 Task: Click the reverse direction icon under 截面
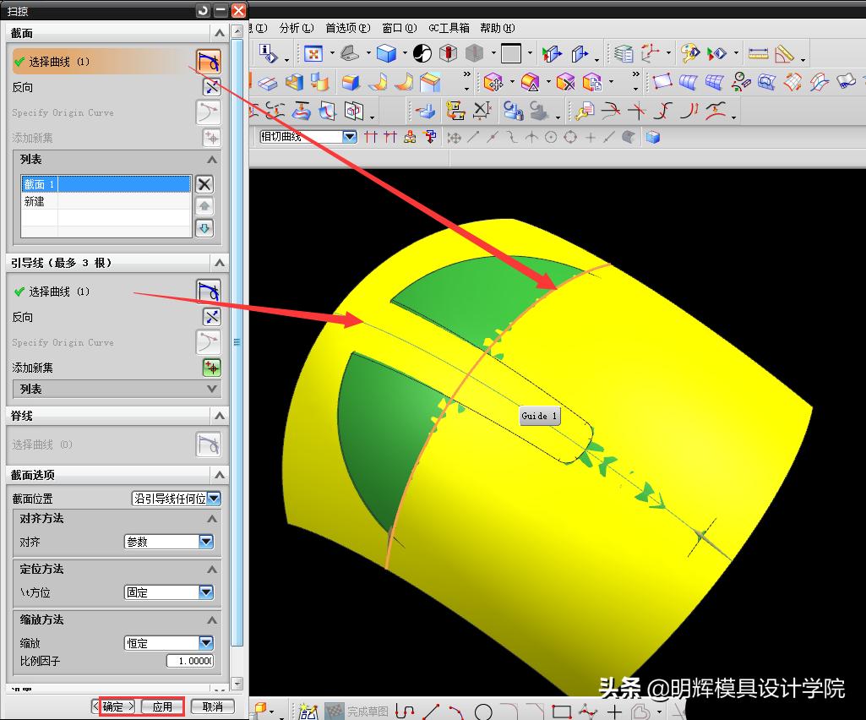click(x=210, y=87)
